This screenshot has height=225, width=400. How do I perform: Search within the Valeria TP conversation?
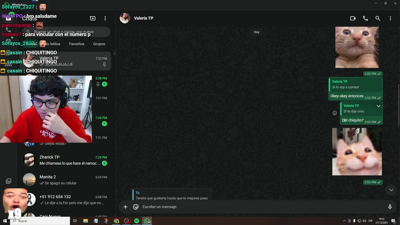[x=378, y=18]
